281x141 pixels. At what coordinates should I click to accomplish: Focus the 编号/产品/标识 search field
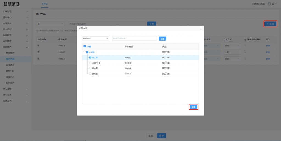(134, 39)
